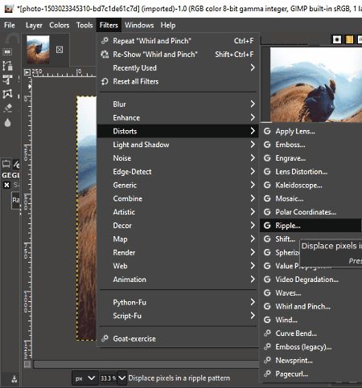Choose Waves... filter

pos(311,293)
